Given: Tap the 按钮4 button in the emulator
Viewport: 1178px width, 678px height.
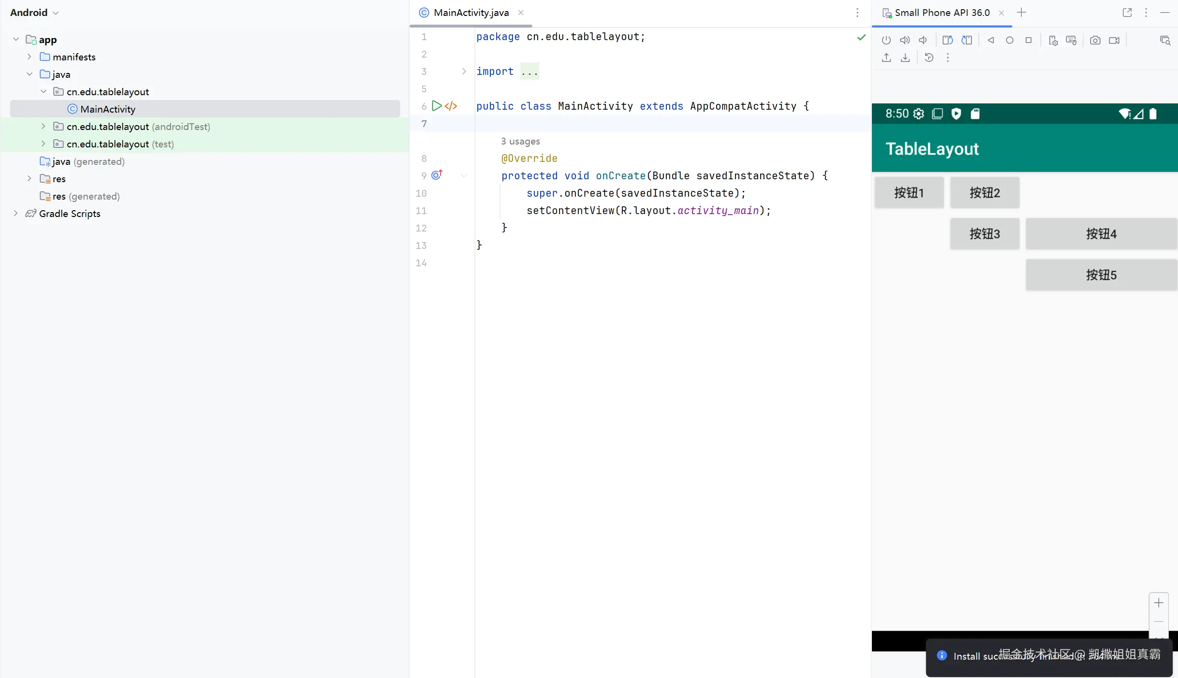Looking at the screenshot, I should tap(1101, 234).
